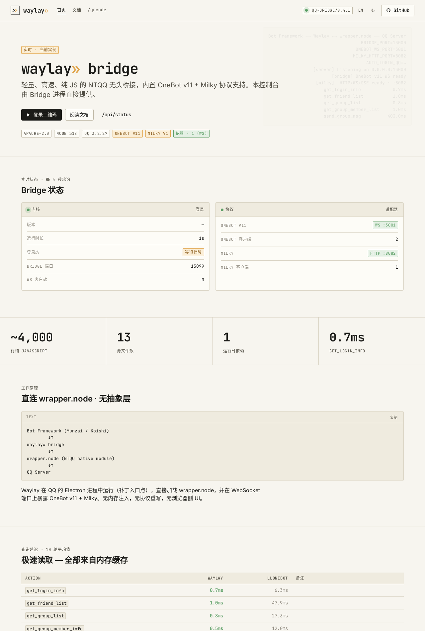
Task: Click the 运行时长 value 1s
Action: pyautogui.click(x=202, y=238)
